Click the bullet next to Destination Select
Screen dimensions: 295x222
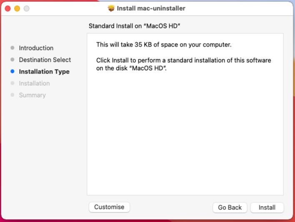pyautogui.click(x=12, y=60)
